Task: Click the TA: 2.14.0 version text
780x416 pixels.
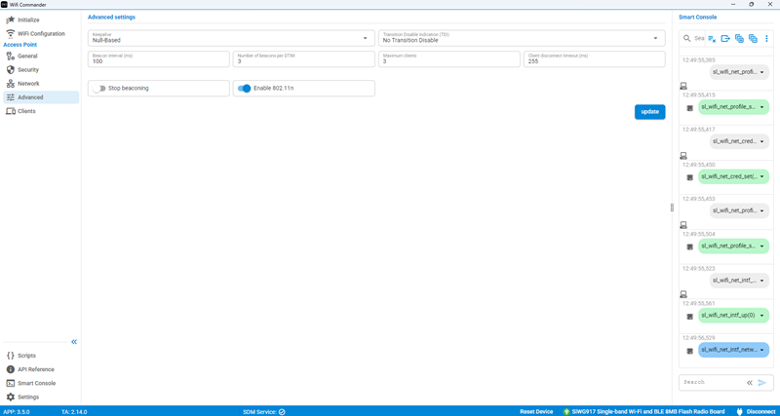Action: tap(74, 411)
